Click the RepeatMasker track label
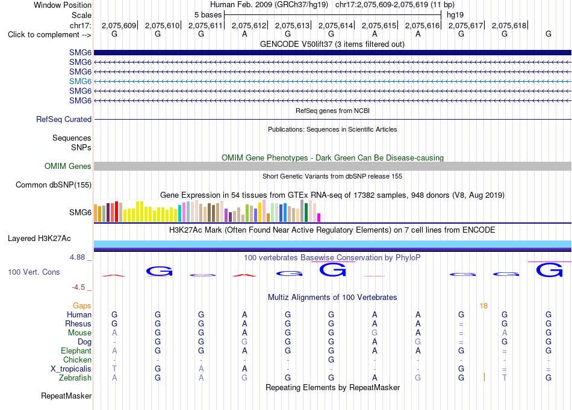This screenshot has height=410, width=572. click(66, 396)
